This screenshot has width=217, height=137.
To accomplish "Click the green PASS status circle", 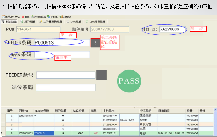I will [129, 81].
